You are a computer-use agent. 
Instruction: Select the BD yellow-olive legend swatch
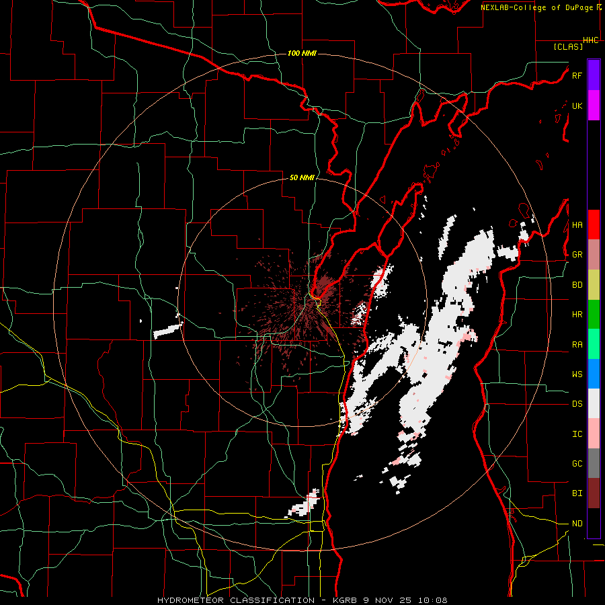tap(594, 285)
